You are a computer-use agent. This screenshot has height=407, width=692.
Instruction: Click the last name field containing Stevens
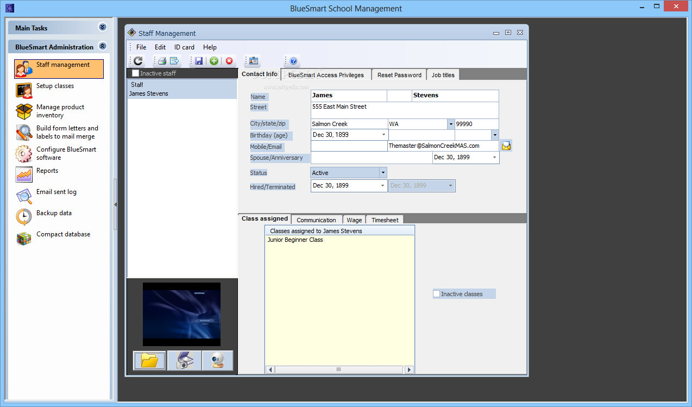[x=455, y=96]
